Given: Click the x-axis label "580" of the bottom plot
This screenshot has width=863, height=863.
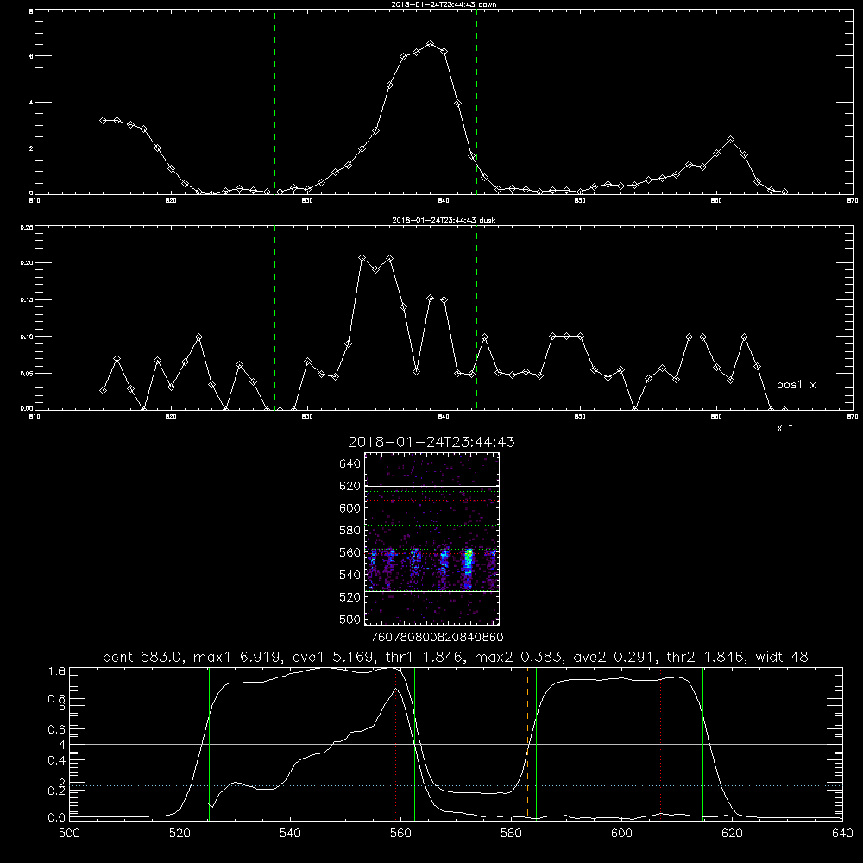Looking at the screenshot, I should pyautogui.click(x=511, y=834).
